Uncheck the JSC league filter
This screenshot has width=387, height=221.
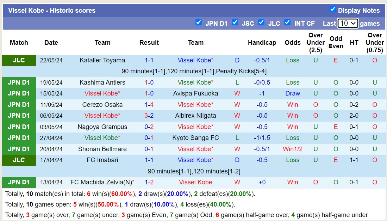tap(235, 23)
